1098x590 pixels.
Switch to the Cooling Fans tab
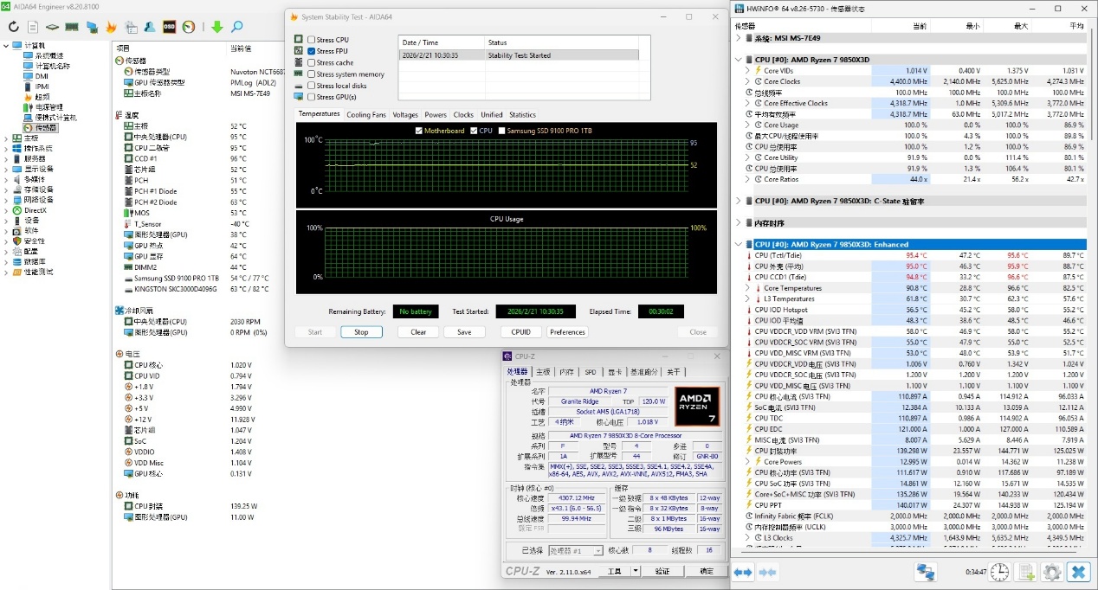pos(366,114)
